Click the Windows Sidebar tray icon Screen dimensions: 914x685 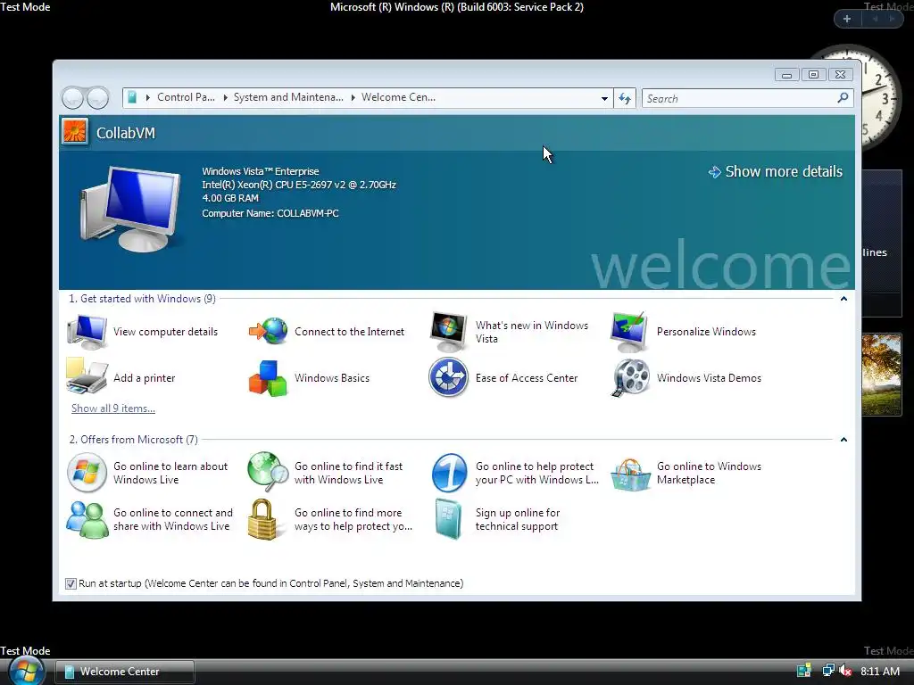click(x=804, y=671)
